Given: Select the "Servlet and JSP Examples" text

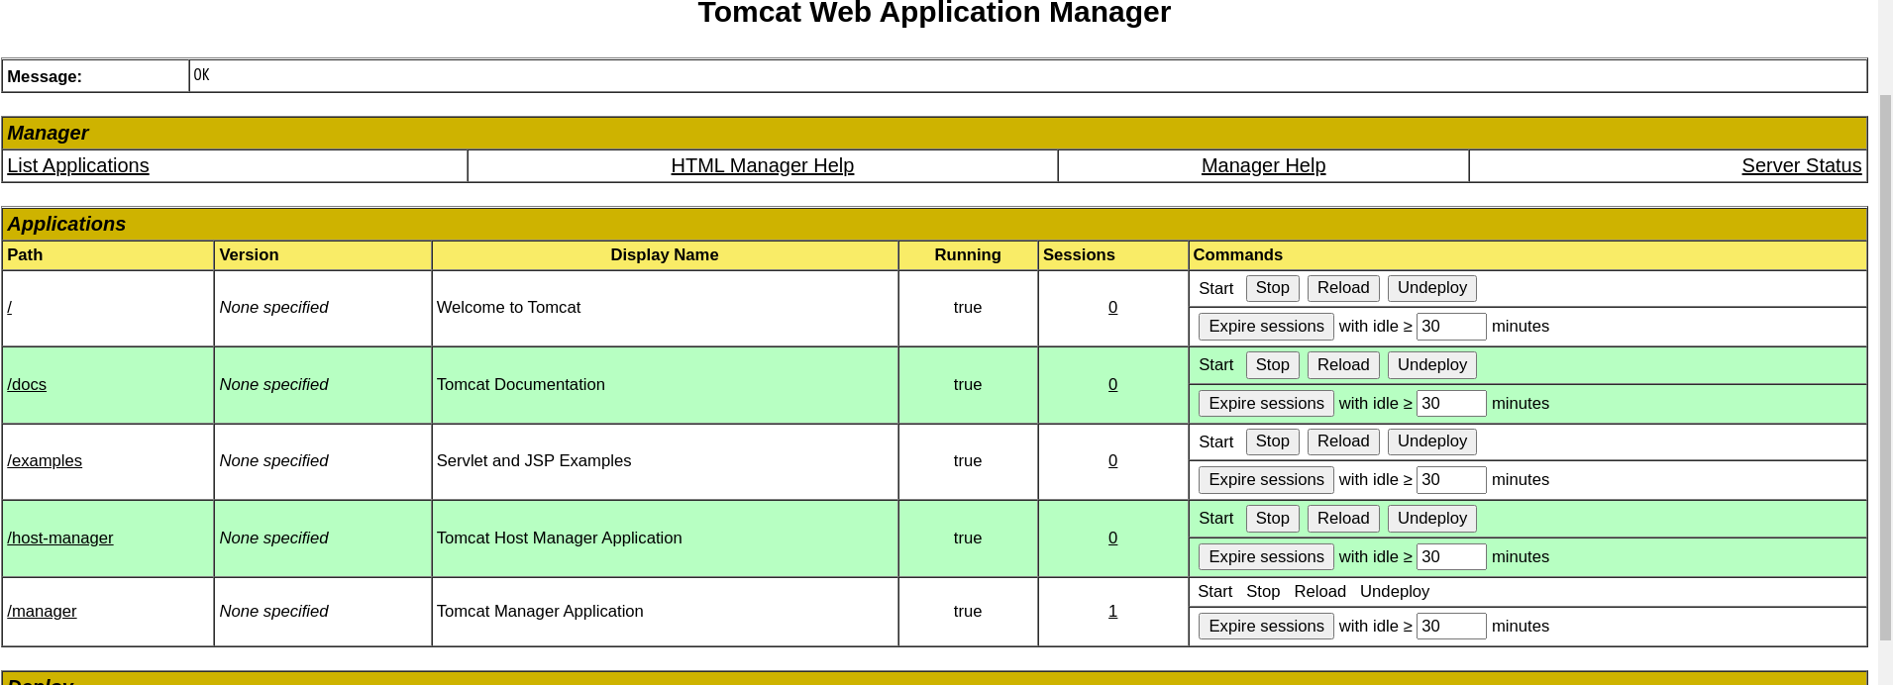Looking at the screenshot, I should [x=533, y=460].
